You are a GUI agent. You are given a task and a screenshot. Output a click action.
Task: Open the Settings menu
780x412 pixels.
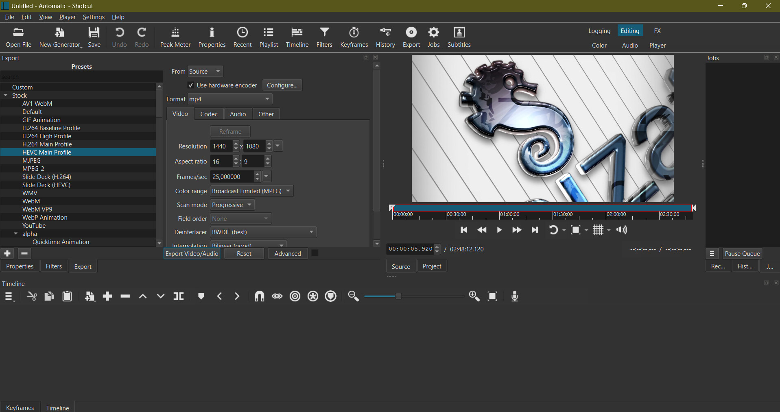(x=94, y=17)
